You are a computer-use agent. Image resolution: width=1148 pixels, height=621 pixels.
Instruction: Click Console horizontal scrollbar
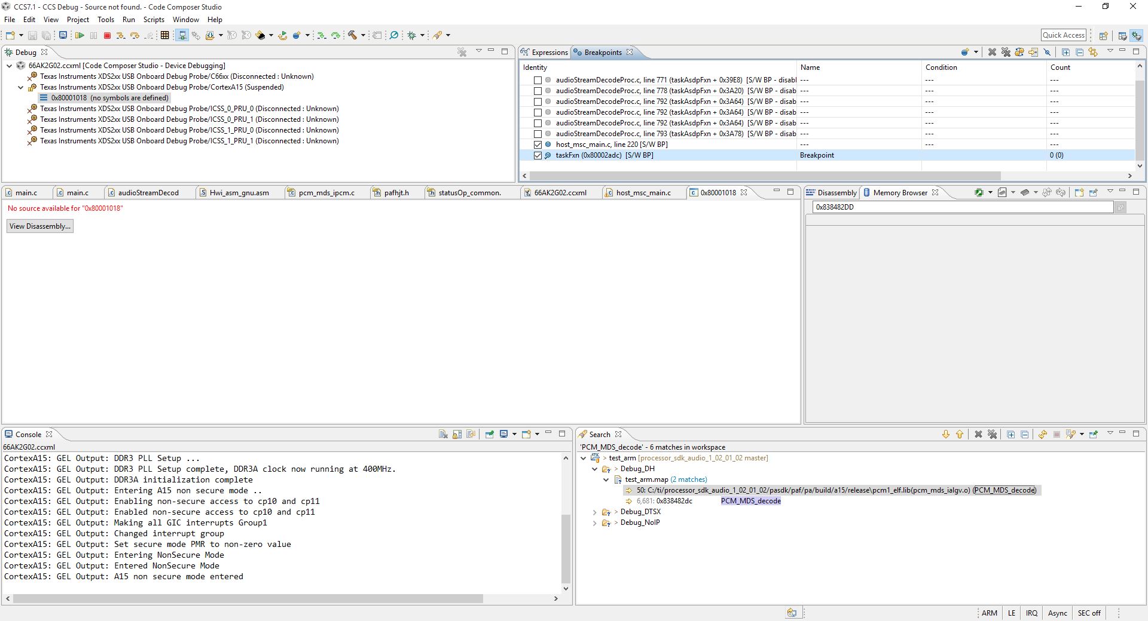[248, 598]
